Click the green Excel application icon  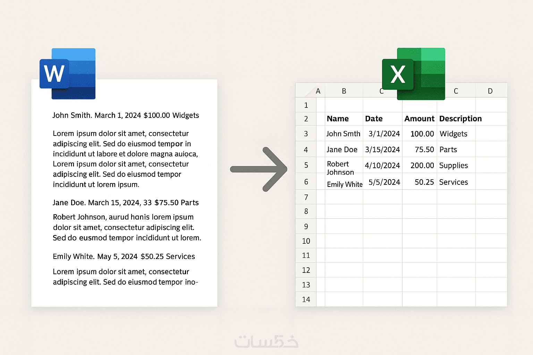pos(413,74)
